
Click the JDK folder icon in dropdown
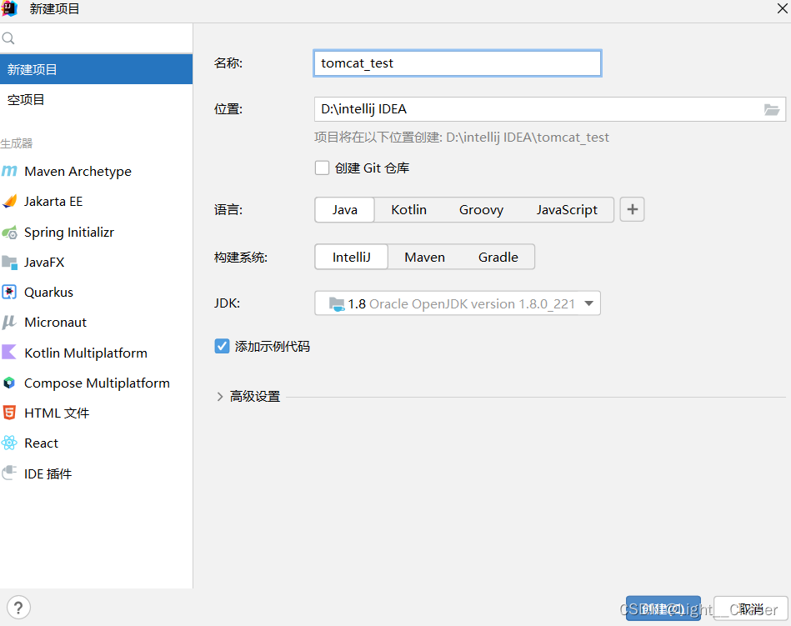point(337,303)
